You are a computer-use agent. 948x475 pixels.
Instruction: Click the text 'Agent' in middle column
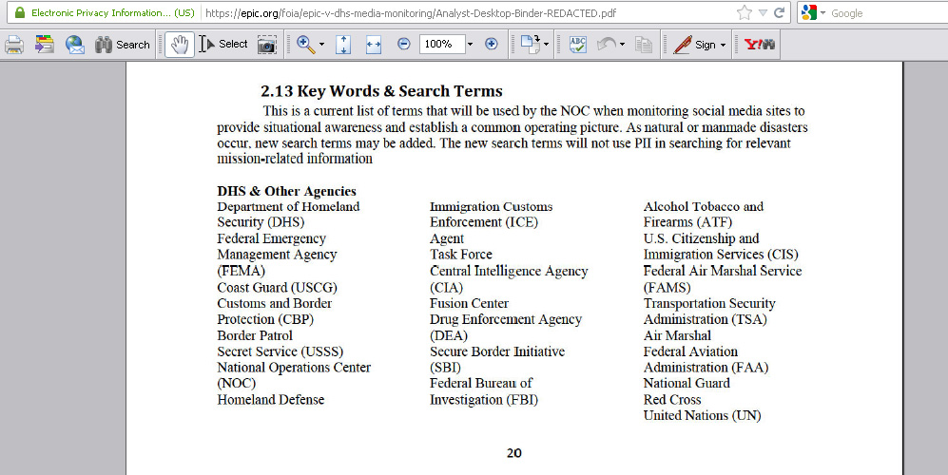(x=447, y=239)
